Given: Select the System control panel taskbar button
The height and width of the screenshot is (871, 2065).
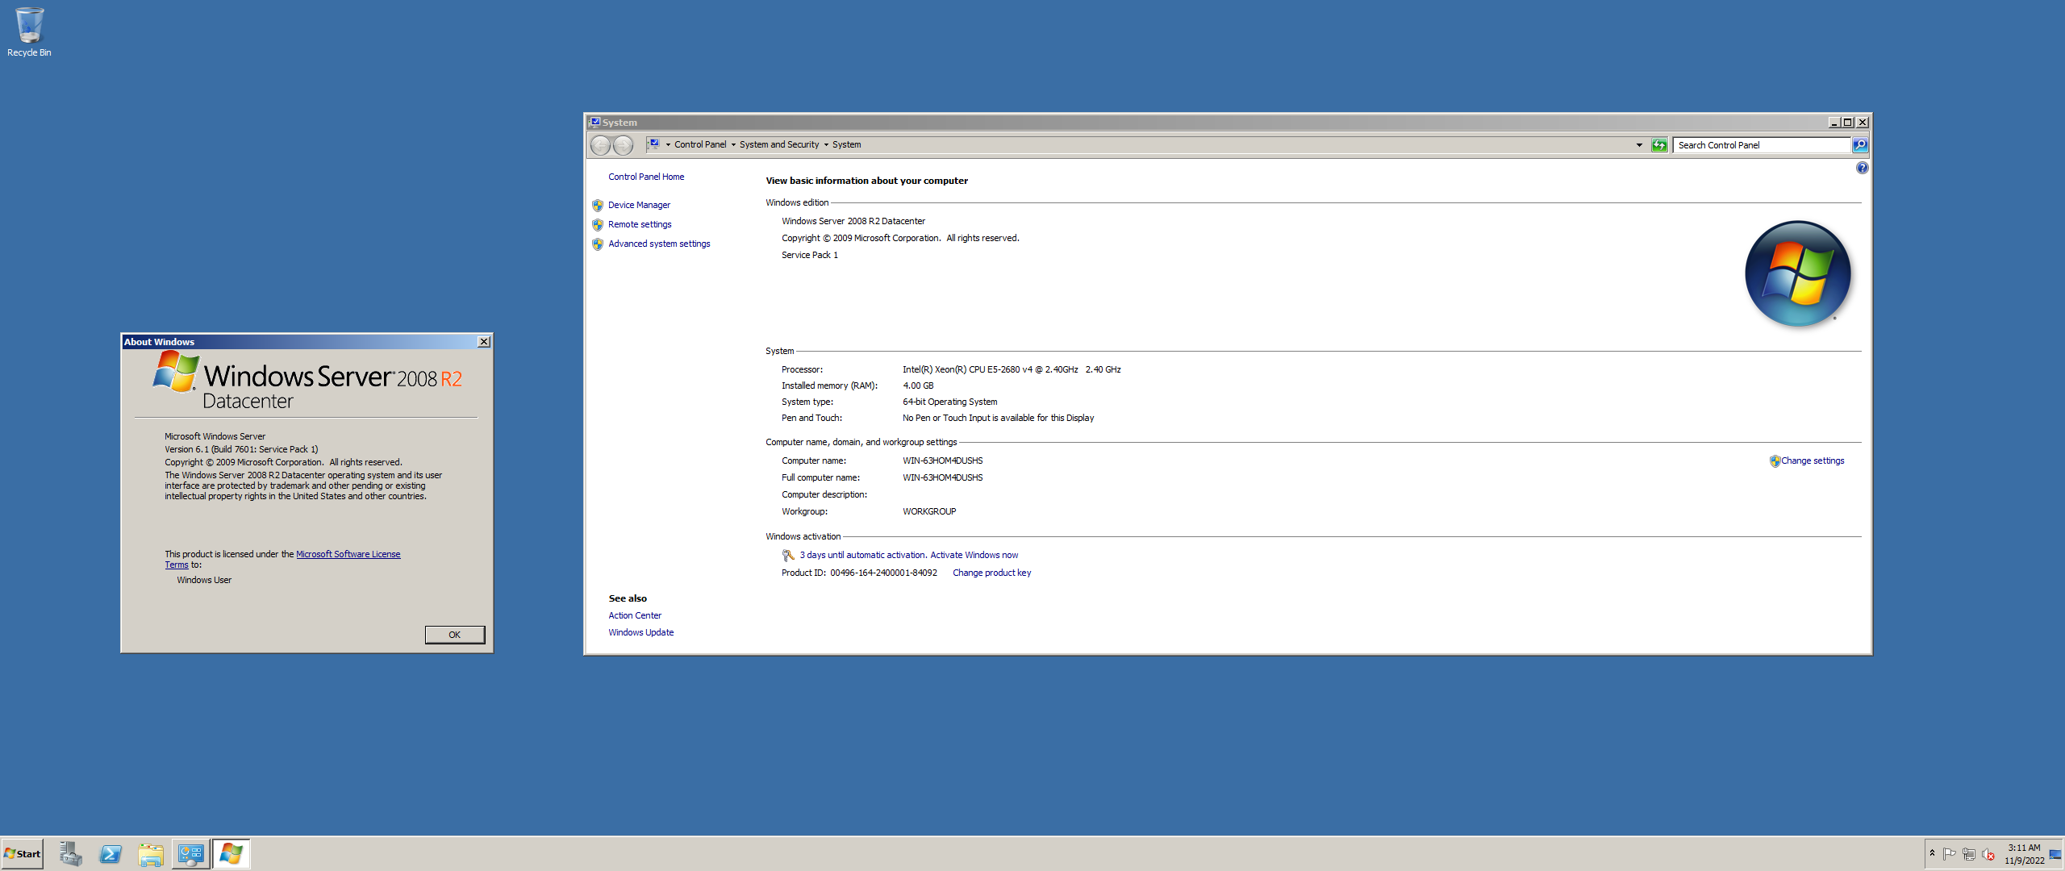Looking at the screenshot, I should [x=191, y=854].
